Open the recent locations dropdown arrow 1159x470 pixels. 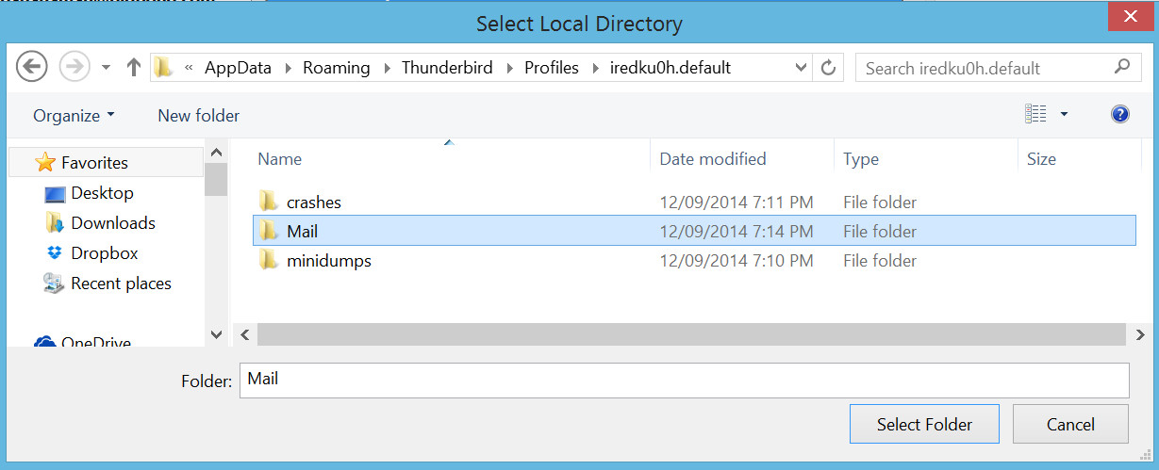(x=106, y=68)
